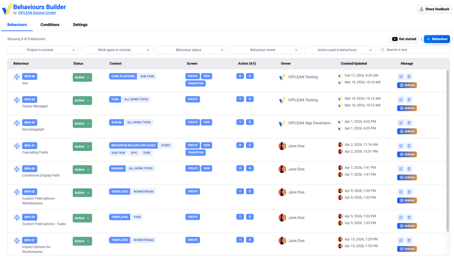Edit BHV-57 Impact Options behaviour
The image size is (454, 258).
pyautogui.click(x=401, y=240)
